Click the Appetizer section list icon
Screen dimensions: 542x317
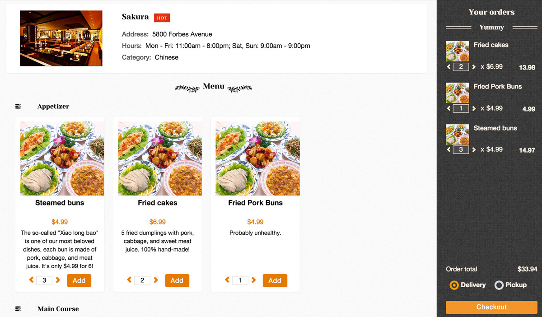[18, 106]
